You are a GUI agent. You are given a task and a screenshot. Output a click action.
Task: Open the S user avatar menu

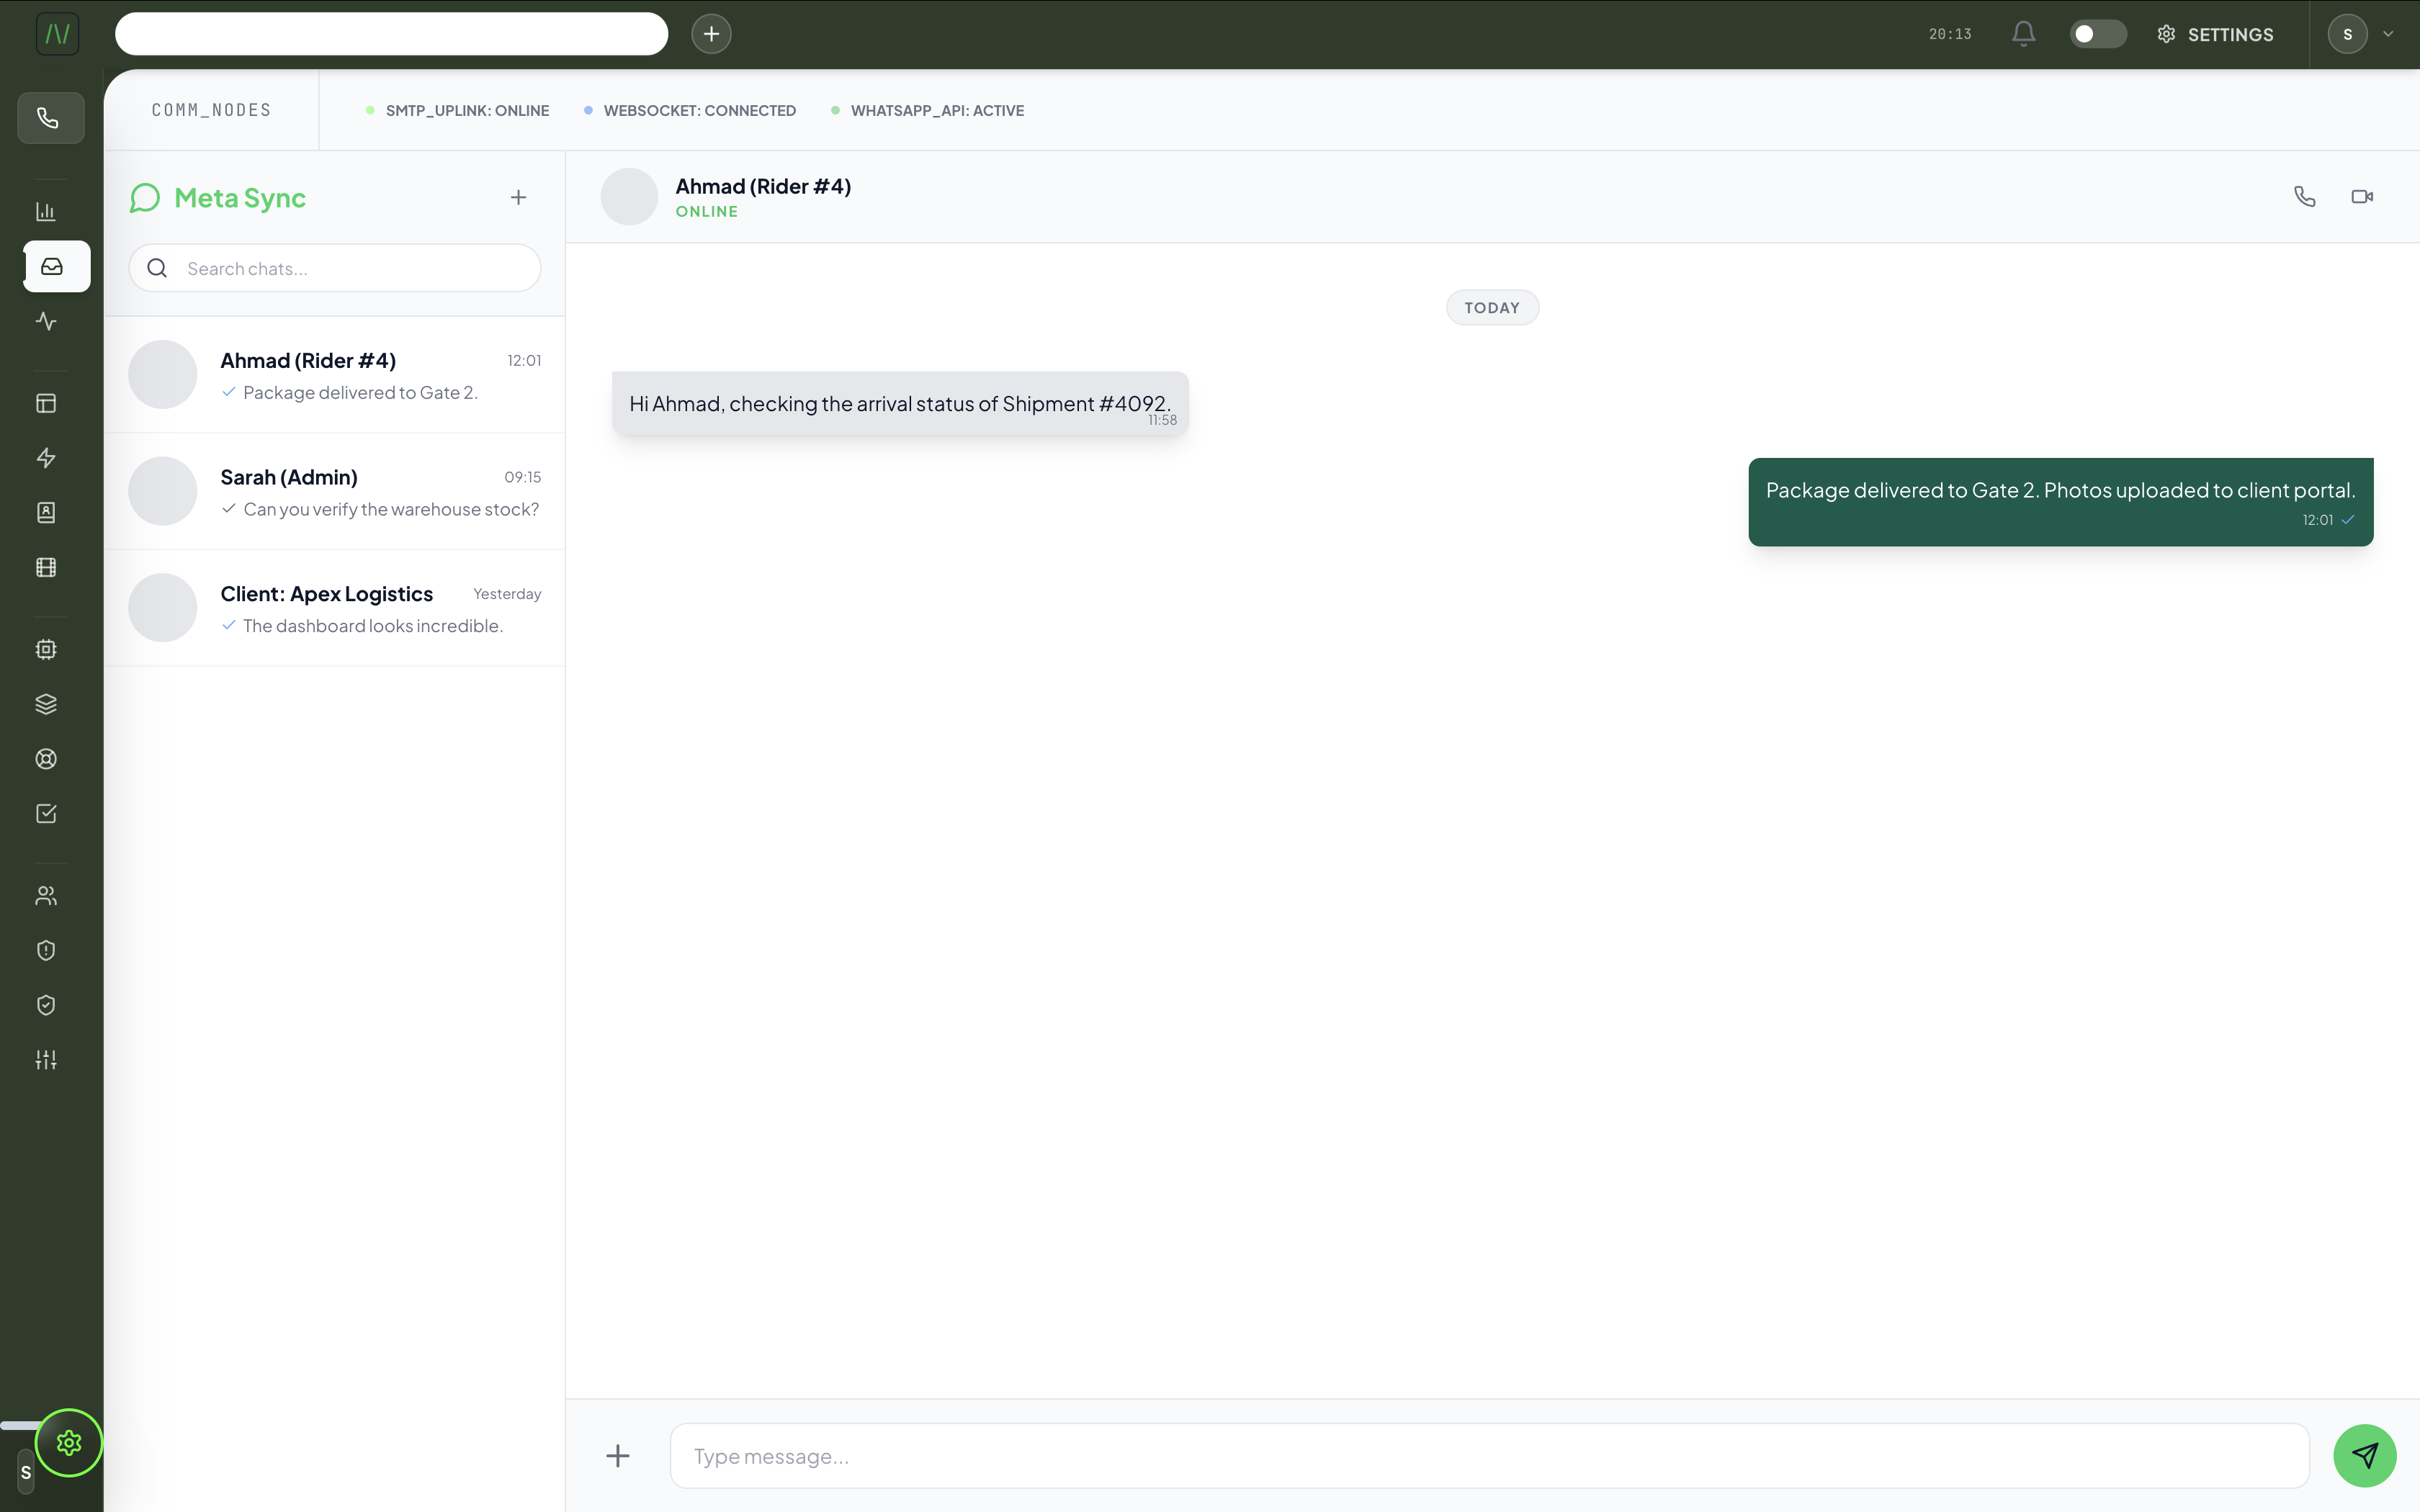tap(2347, 34)
